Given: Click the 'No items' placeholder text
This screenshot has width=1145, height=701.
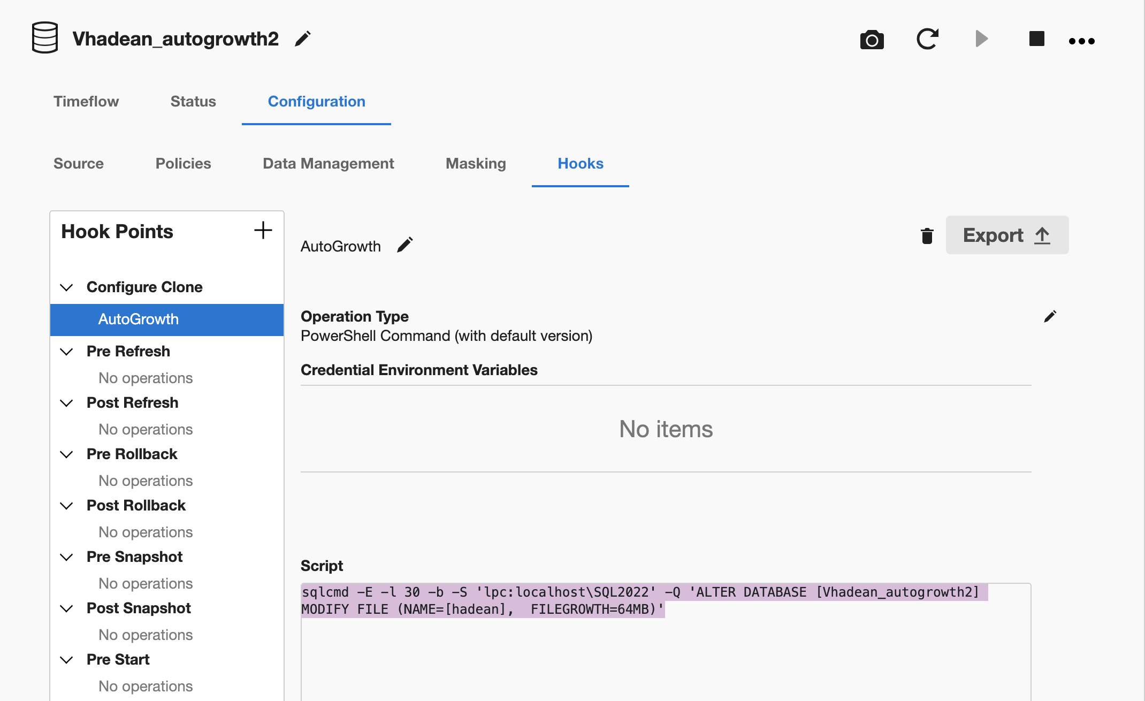Looking at the screenshot, I should point(666,429).
